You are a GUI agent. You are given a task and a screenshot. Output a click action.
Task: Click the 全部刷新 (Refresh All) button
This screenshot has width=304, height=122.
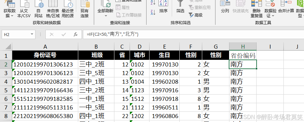(x=105, y=7)
